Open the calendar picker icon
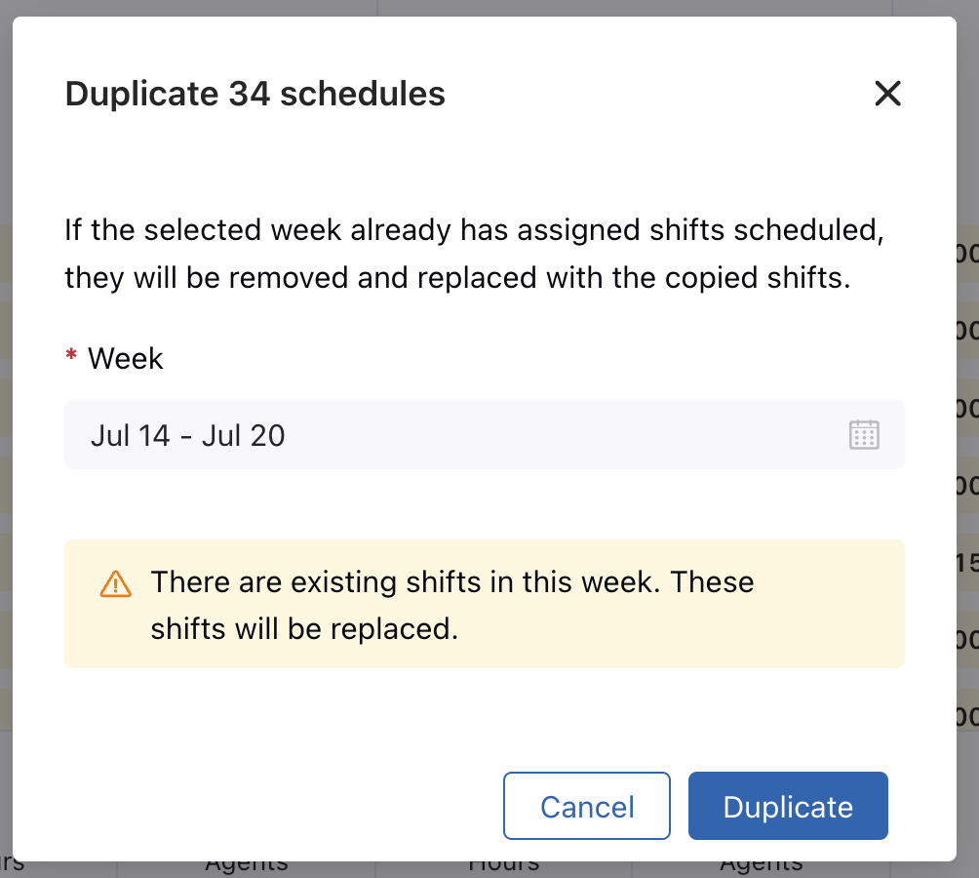The height and width of the screenshot is (878, 979). click(x=864, y=435)
